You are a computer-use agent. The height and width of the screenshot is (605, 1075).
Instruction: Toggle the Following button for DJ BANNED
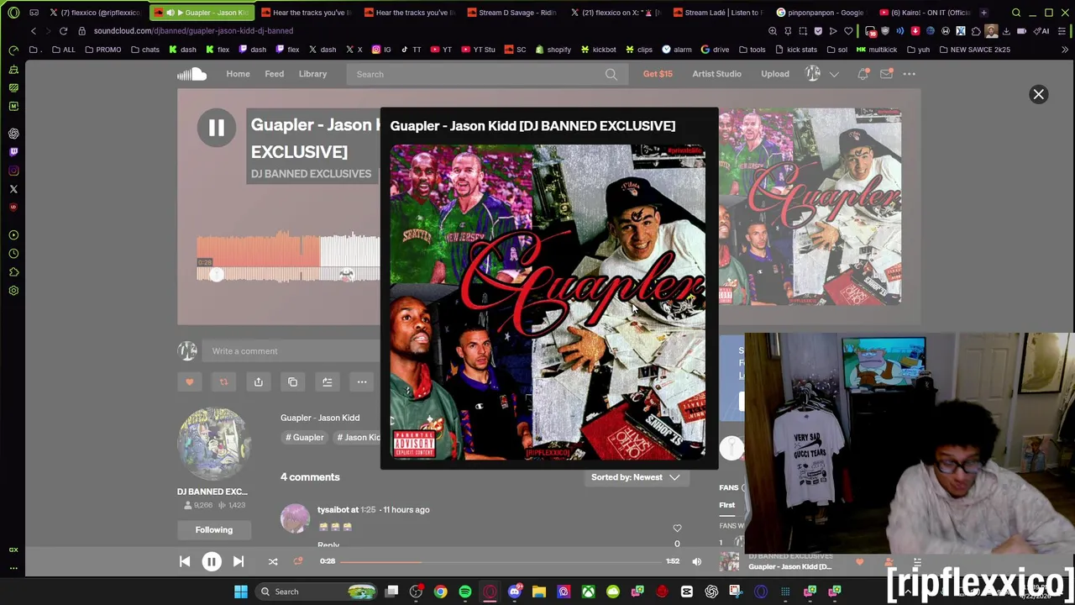(x=213, y=529)
